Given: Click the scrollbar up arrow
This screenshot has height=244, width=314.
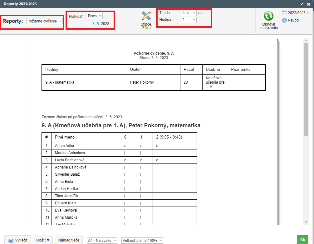Looking at the screenshot, I should (306, 41).
